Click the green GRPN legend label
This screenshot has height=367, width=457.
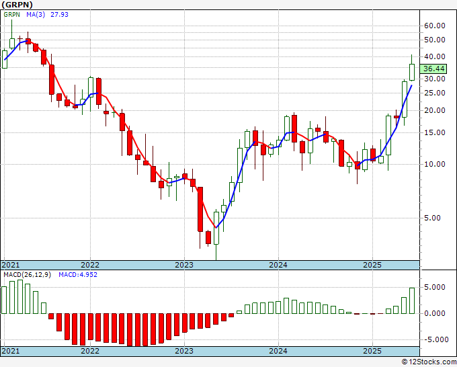pos(11,14)
